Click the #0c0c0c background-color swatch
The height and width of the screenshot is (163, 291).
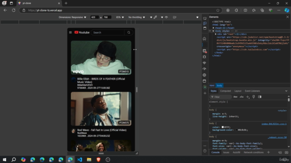coord(236,130)
